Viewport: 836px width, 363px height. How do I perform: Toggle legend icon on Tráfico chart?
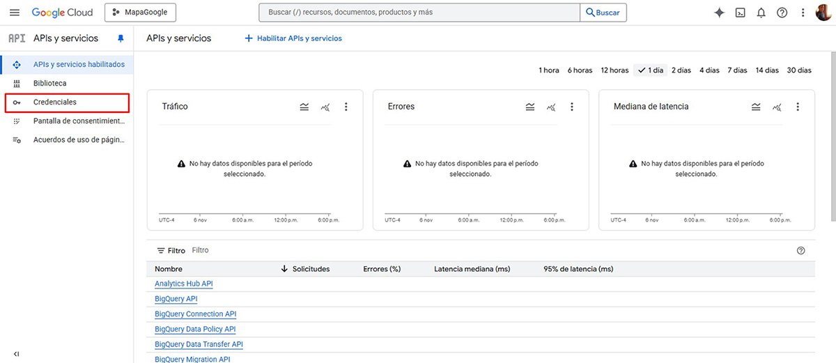pos(304,107)
